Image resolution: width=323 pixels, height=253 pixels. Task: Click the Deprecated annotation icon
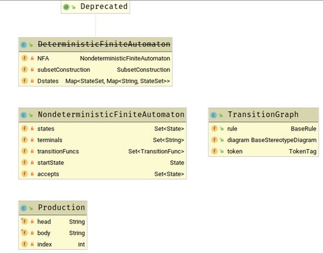(x=66, y=7)
